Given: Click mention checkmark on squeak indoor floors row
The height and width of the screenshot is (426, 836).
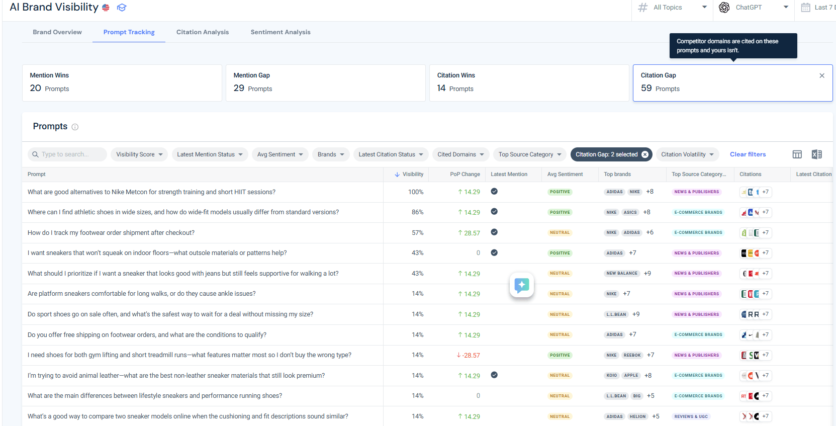Looking at the screenshot, I should (494, 252).
